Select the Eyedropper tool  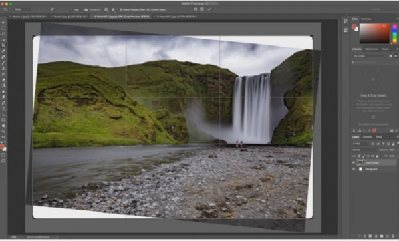point(3,51)
